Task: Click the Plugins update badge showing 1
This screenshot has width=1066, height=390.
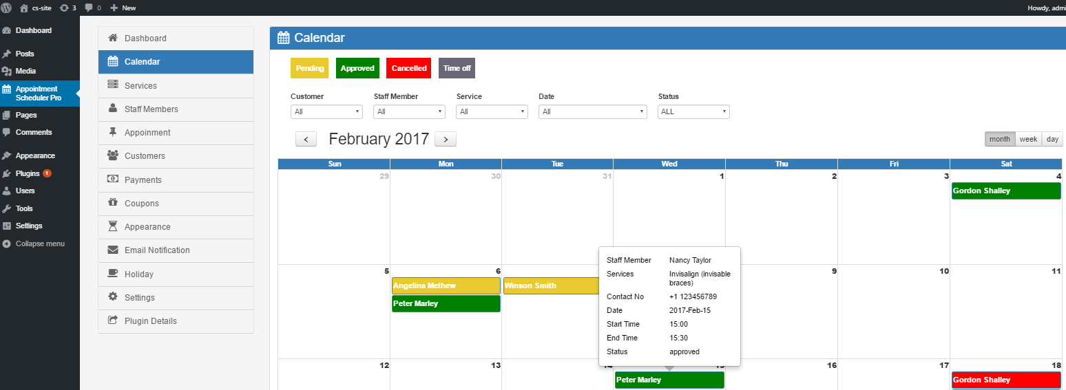Action: pos(47,173)
